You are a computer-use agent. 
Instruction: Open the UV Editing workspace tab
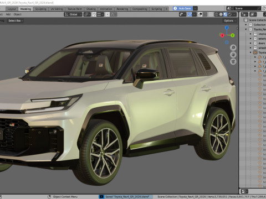pyautogui.click(x=57, y=9)
